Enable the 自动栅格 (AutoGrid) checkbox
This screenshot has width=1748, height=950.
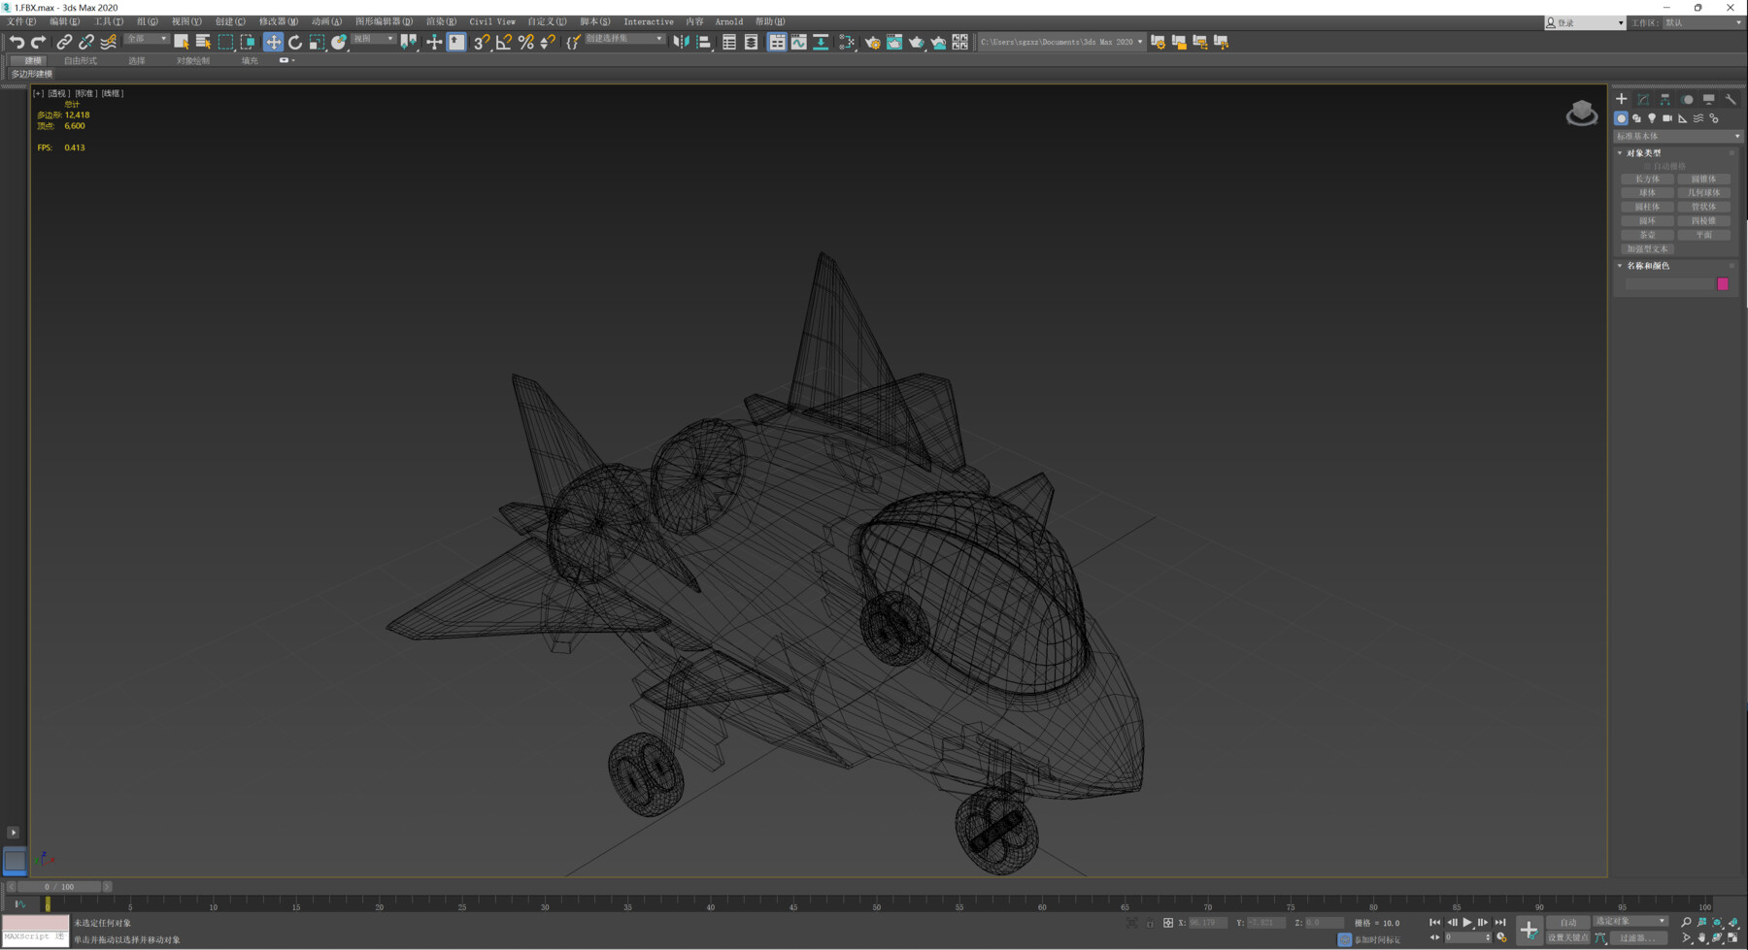[1646, 165]
